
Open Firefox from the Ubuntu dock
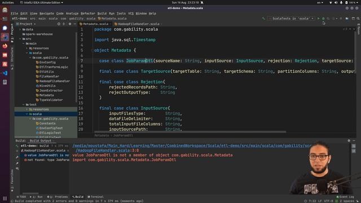coord(5,46)
